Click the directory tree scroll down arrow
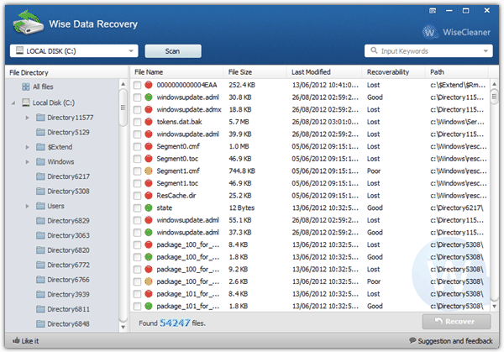 click(123, 328)
